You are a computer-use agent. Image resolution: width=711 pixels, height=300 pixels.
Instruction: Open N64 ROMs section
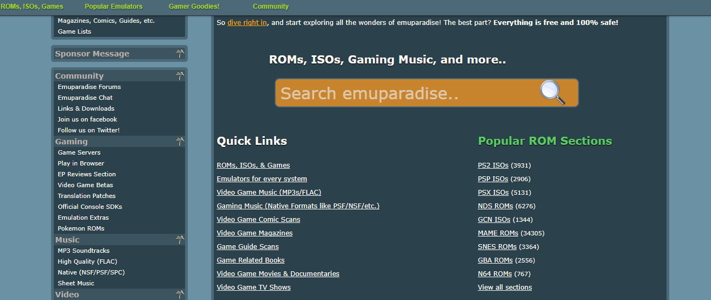click(495, 274)
